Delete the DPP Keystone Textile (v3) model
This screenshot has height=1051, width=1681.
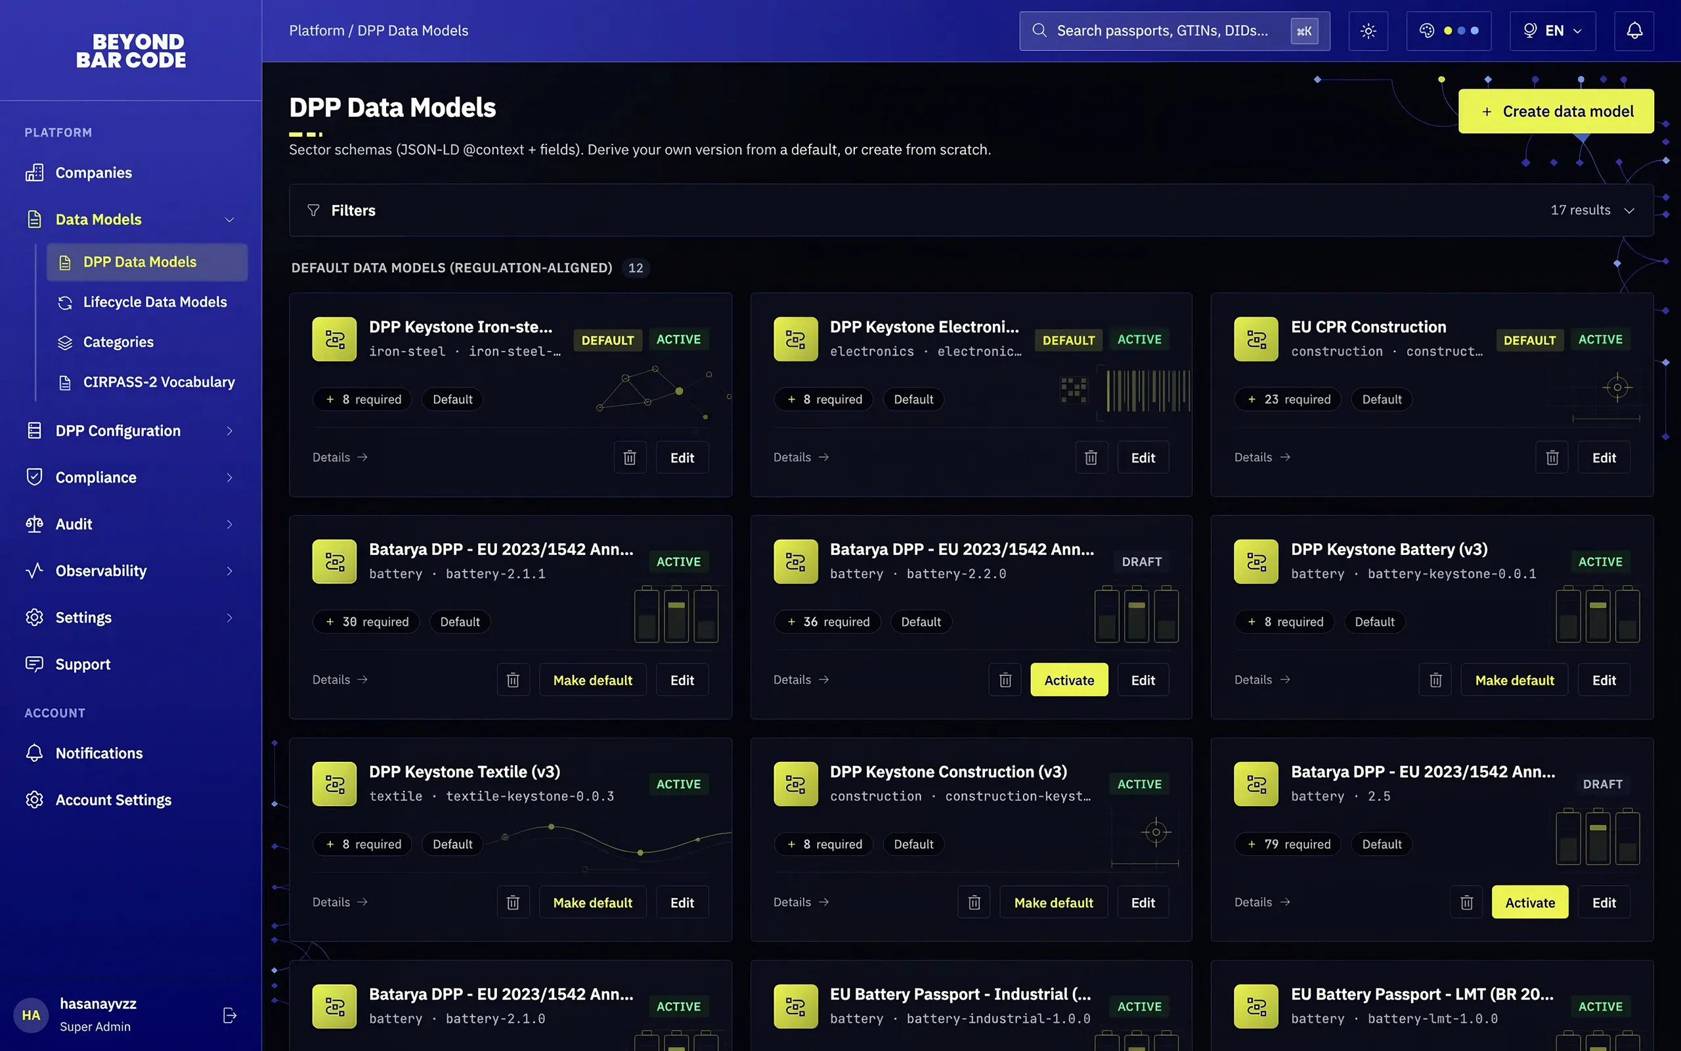click(x=513, y=903)
